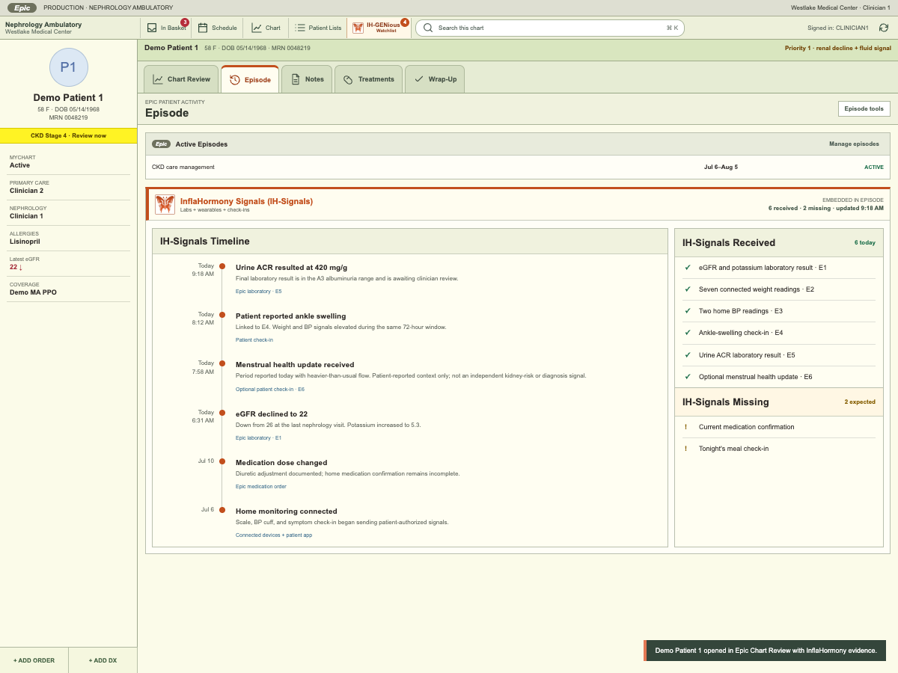Select the CKD care management episode row

point(518,167)
